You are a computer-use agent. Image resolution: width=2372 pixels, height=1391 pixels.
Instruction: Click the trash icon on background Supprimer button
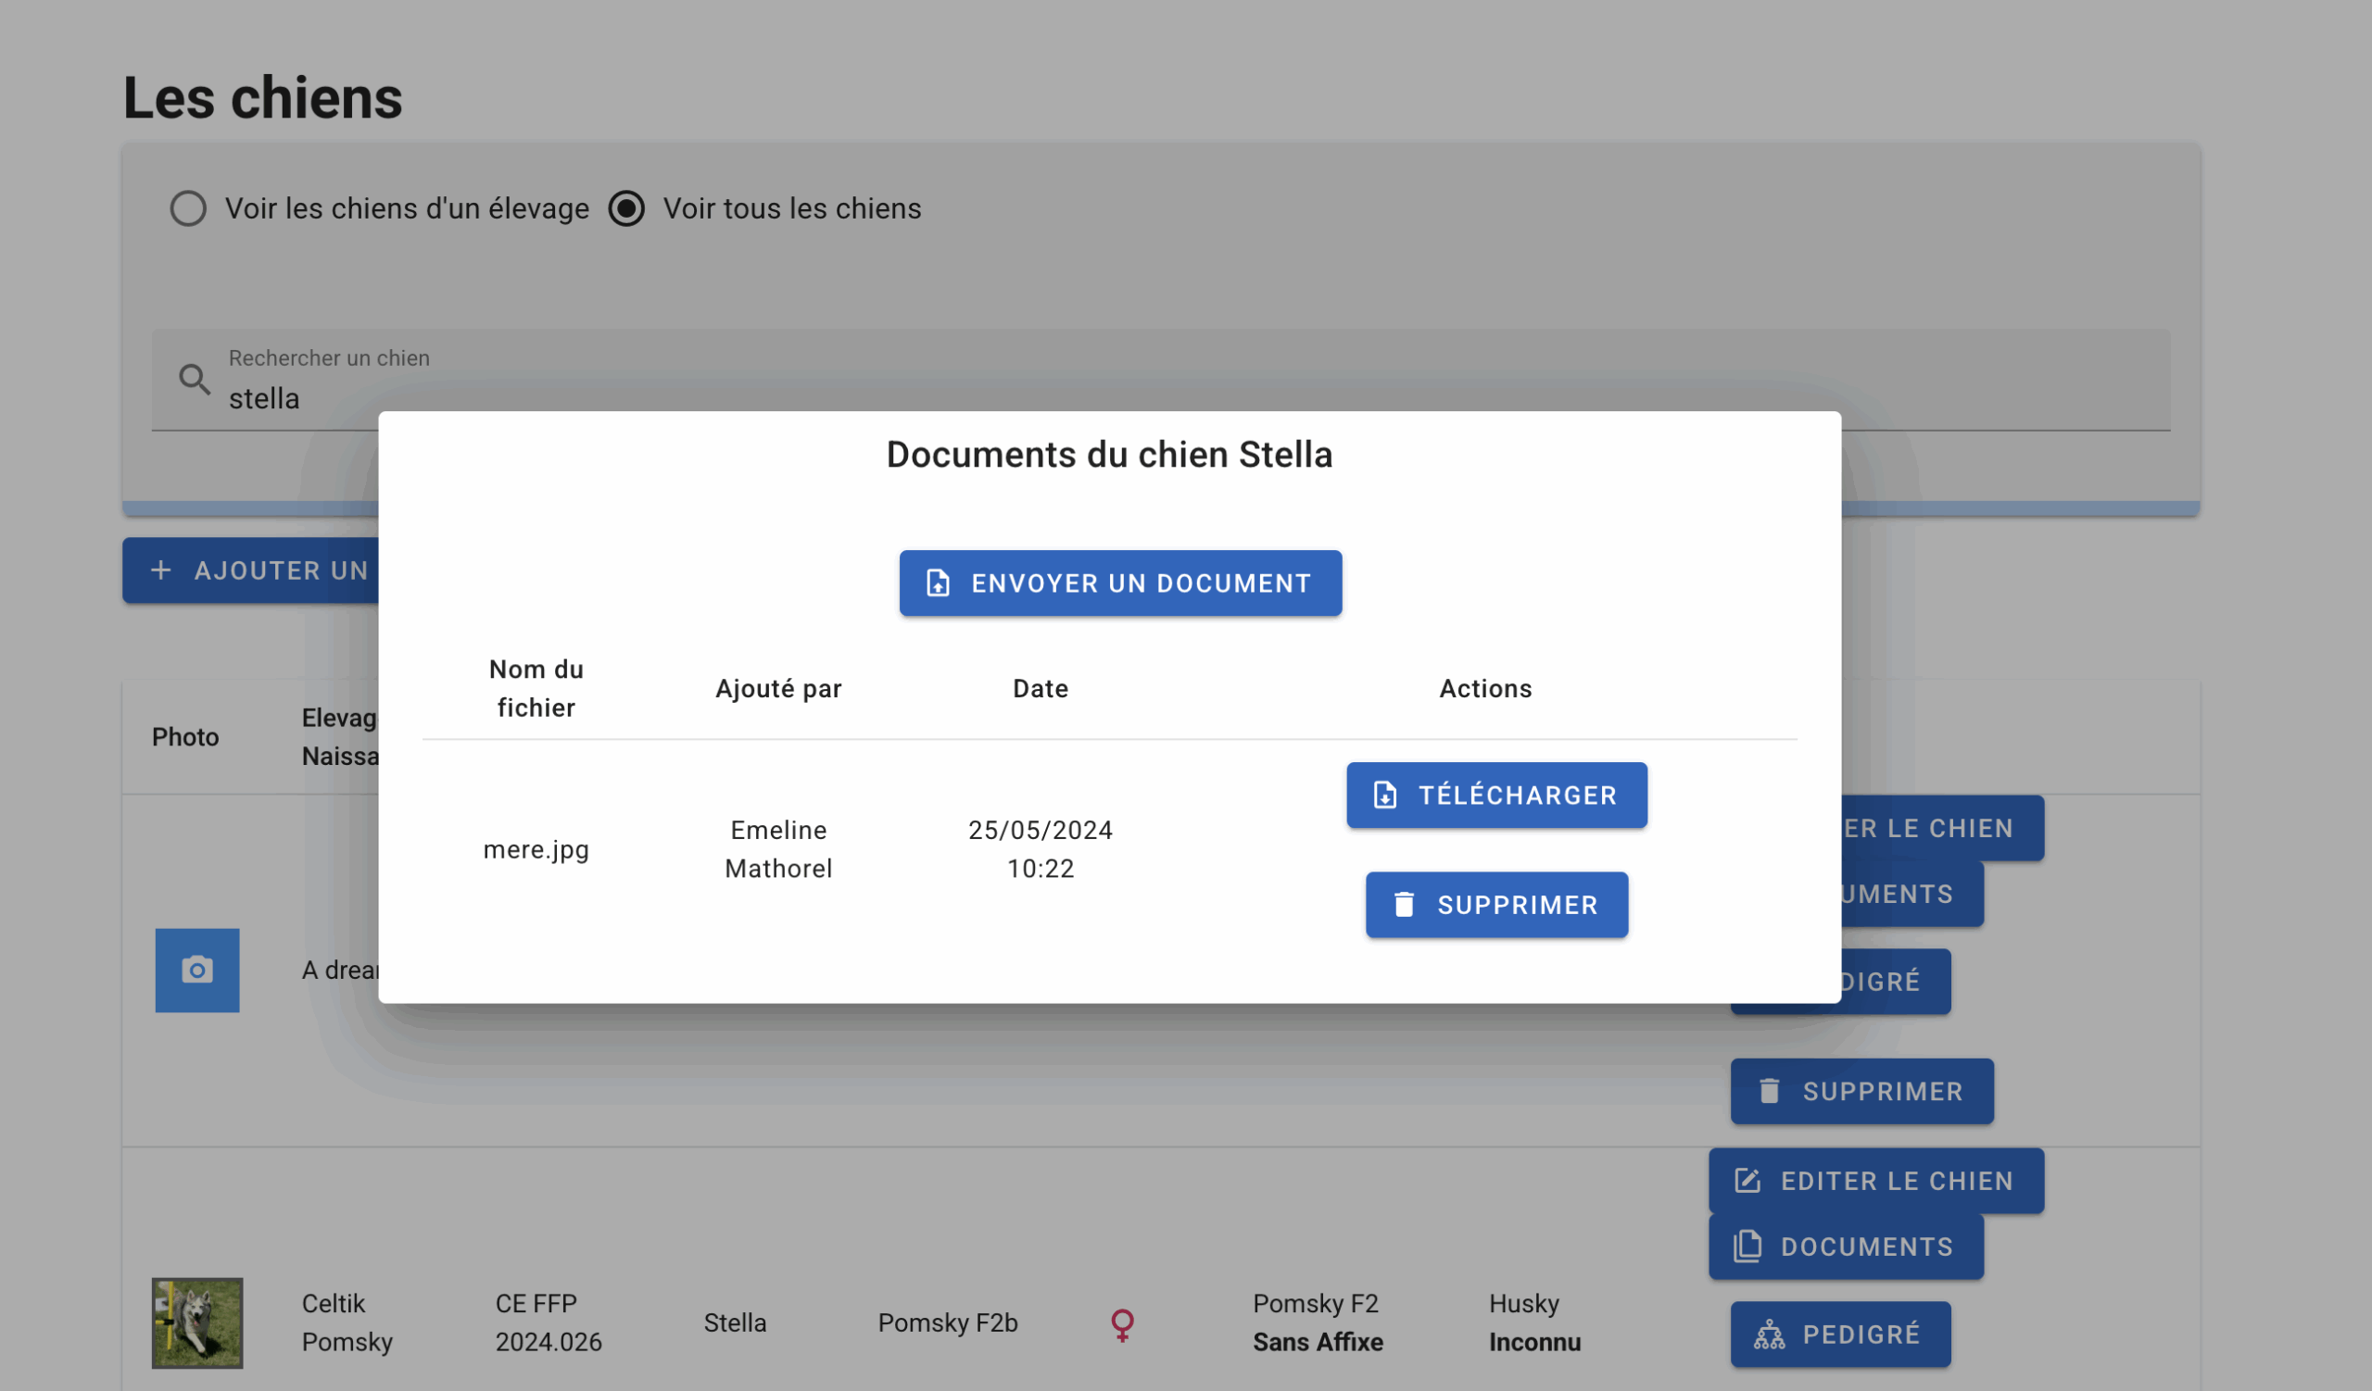point(1769,1091)
